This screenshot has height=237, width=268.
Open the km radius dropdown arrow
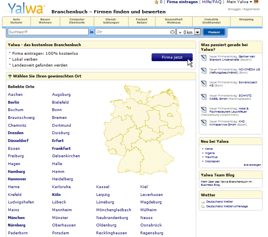[x=198, y=32]
